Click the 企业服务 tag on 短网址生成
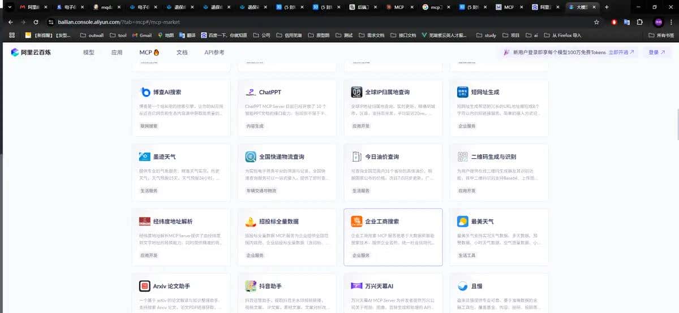Image resolution: width=679 pixels, height=313 pixels. (467, 126)
